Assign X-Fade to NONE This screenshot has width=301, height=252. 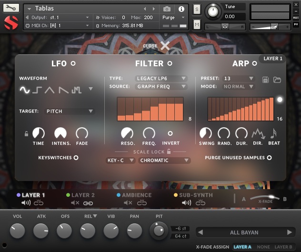point(263,247)
